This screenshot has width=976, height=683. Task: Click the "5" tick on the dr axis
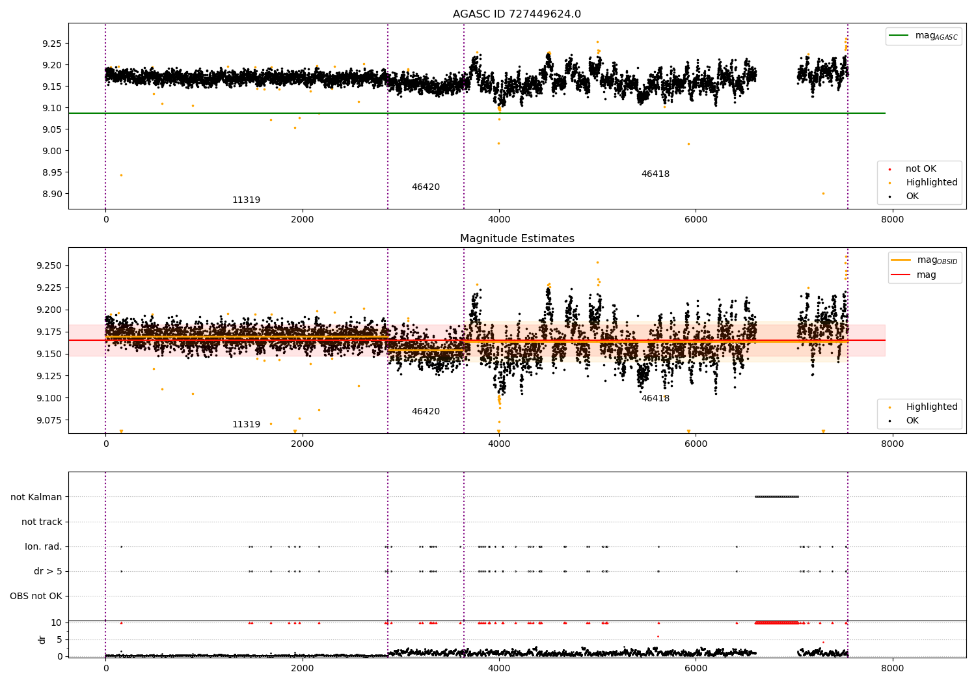(x=59, y=639)
